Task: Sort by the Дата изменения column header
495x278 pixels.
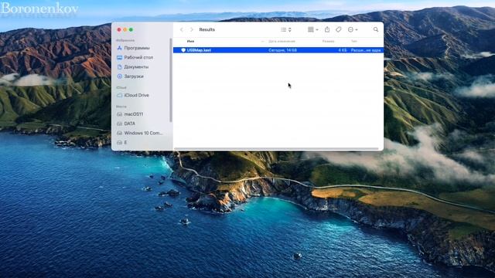Action: tap(282, 41)
